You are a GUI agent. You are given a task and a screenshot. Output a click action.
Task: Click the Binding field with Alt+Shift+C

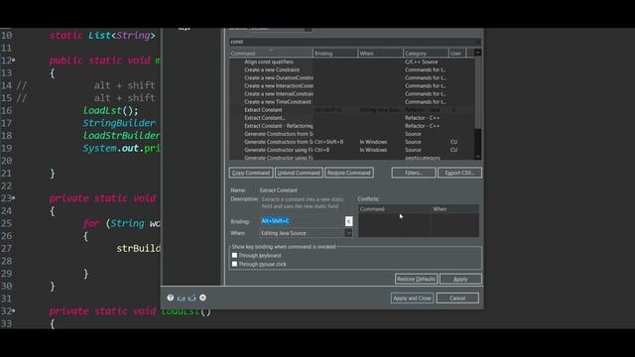pyautogui.click(x=302, y=221)
